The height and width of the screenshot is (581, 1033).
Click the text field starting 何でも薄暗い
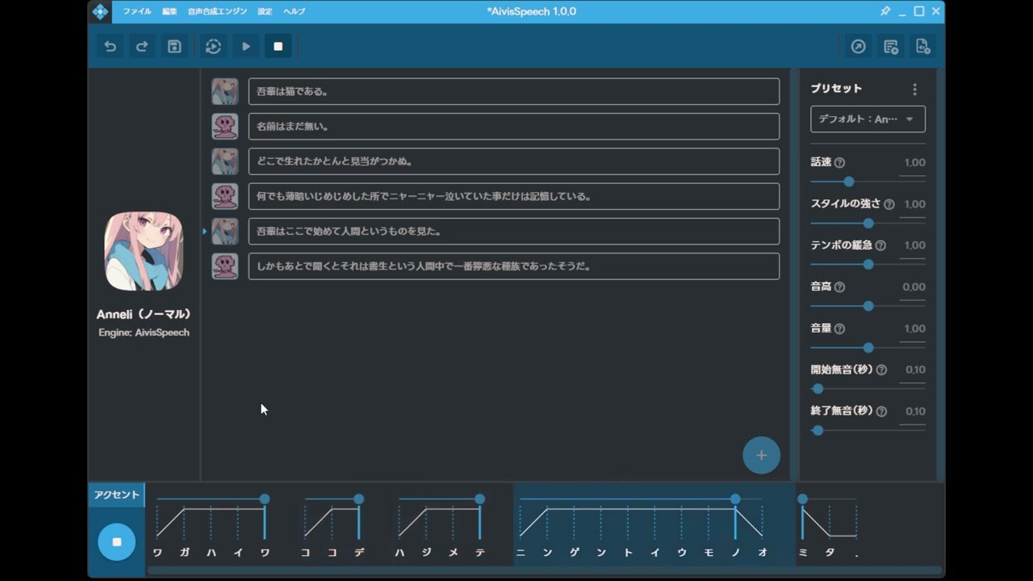(x=514, y=196)
